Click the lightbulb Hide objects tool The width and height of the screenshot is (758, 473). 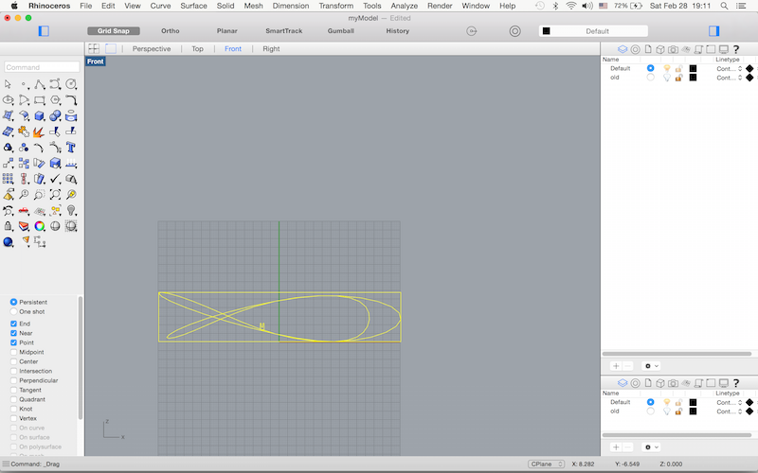[x=71, y=211]
